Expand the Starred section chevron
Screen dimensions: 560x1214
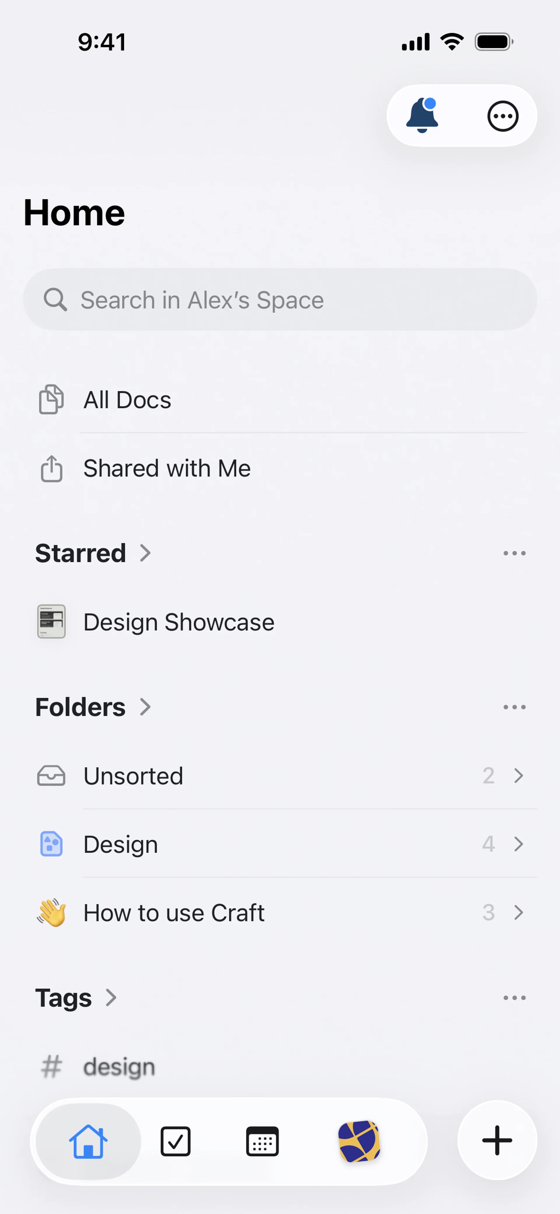click(x=145, y=553)
